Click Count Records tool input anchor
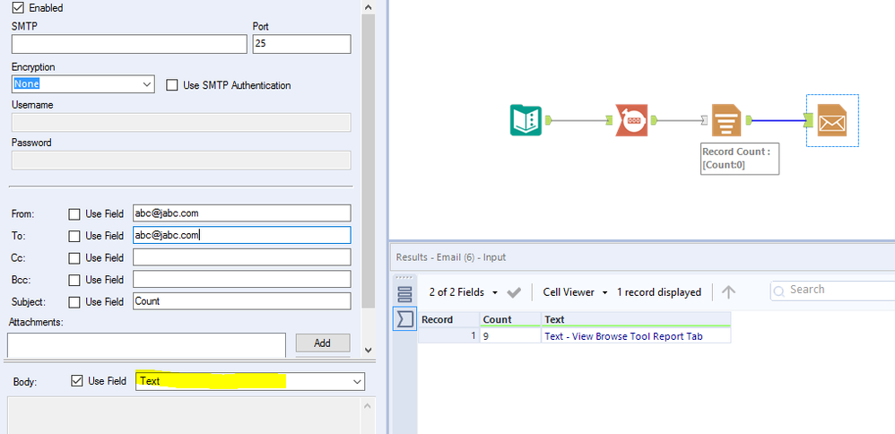Image resolution: width=895 pixels, height=434 pixels. point(609,120)
